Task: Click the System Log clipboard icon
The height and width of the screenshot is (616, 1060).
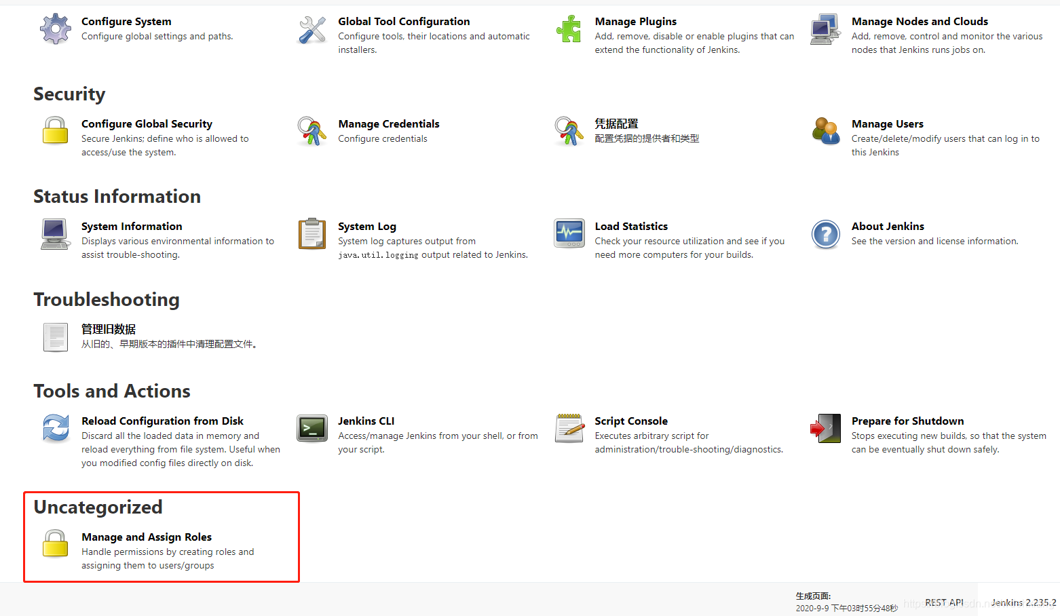Action: coord(312,233)
